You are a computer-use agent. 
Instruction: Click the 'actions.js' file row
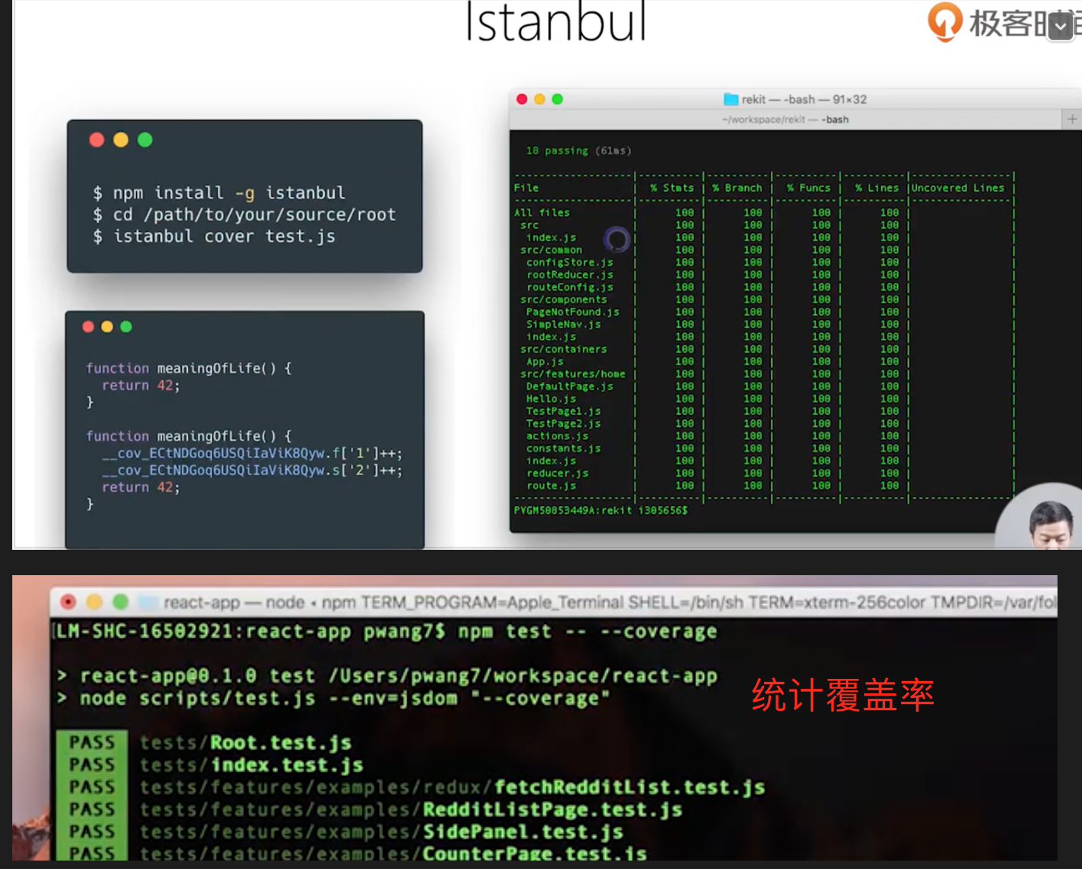[x=558, y=436]
